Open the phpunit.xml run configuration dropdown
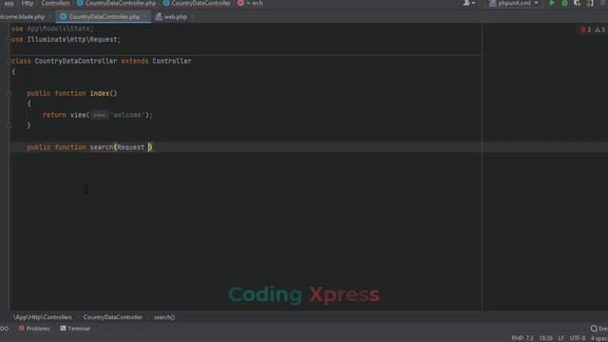Screen dimensions: 608x342 click(514, 3)
